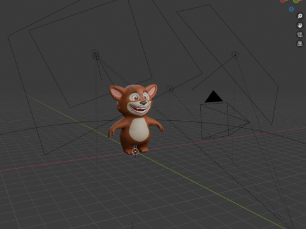Select the orange cartoon cat character
The image size is (306, 229).
pos(135,119)
